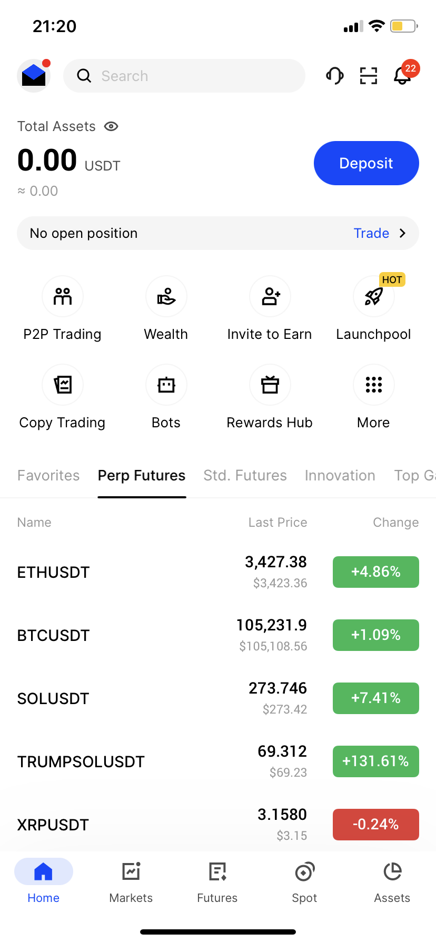Screen dimensions: 436x943
Task: Go to Markets in bottom navigation
Action: click(x=131, y=880)
